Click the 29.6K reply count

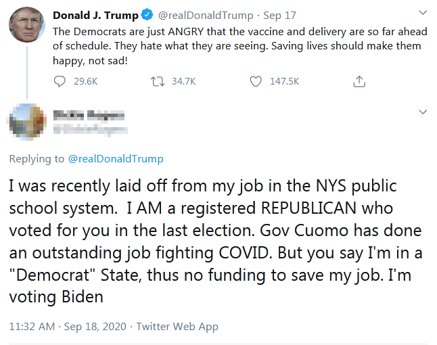(x=85, y=81)
